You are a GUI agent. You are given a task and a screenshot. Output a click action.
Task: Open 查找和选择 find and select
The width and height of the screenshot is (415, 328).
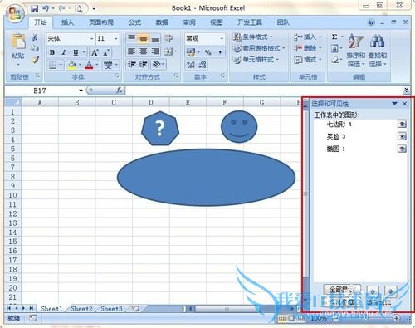pos(378,51)
